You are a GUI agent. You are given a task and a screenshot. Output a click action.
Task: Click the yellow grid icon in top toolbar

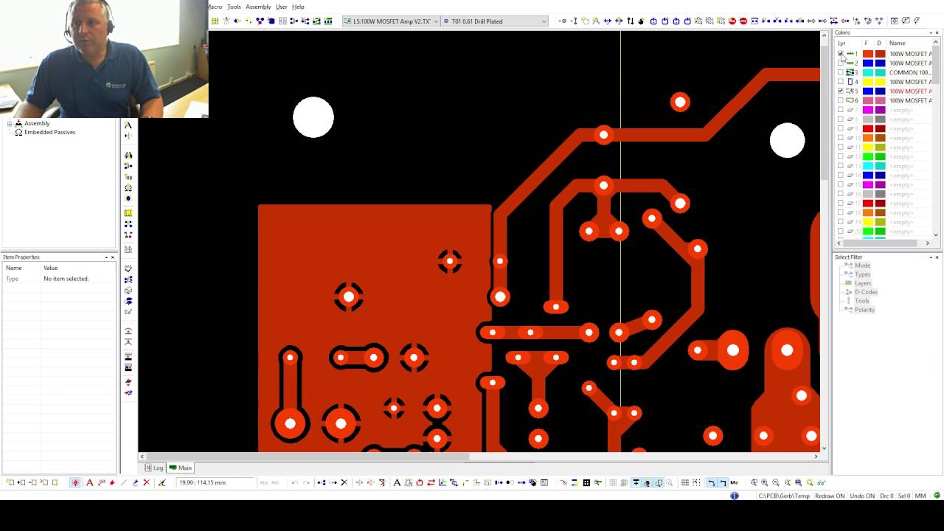215,21
